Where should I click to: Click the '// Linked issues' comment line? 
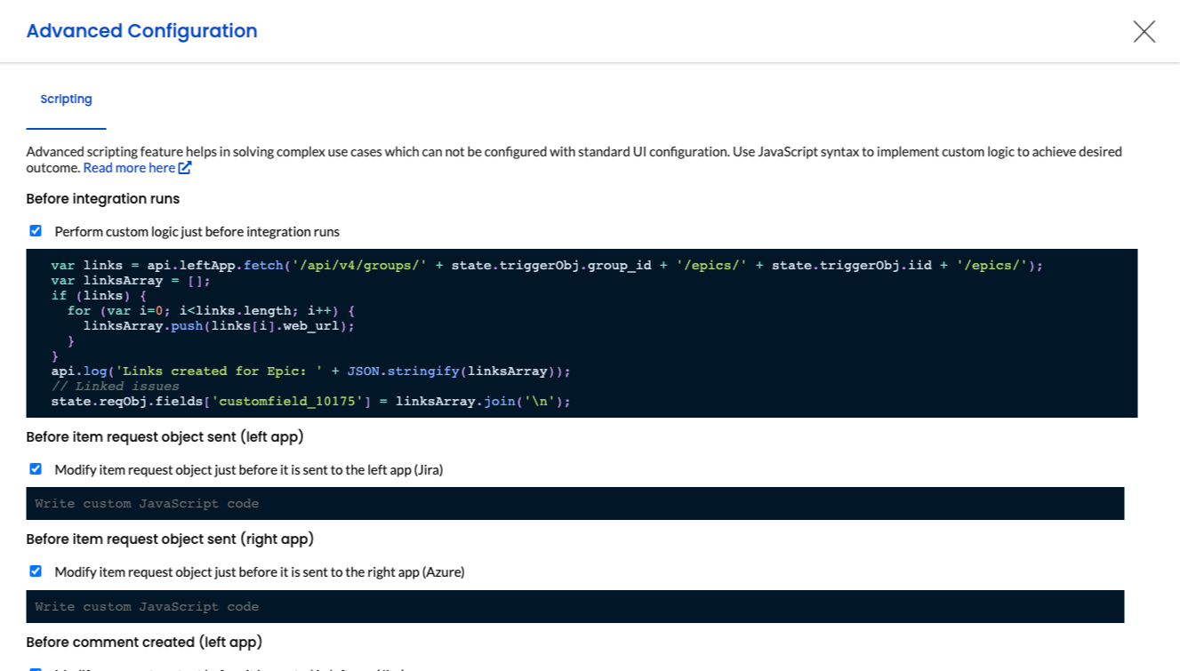115,387
